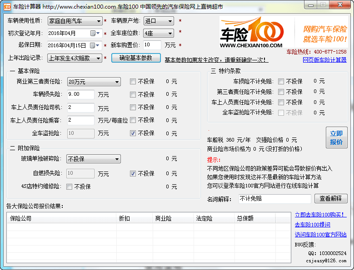Click the app icon in the title bar
The width and height of the screenshot is (354, 270).
(x=7, y=6)
